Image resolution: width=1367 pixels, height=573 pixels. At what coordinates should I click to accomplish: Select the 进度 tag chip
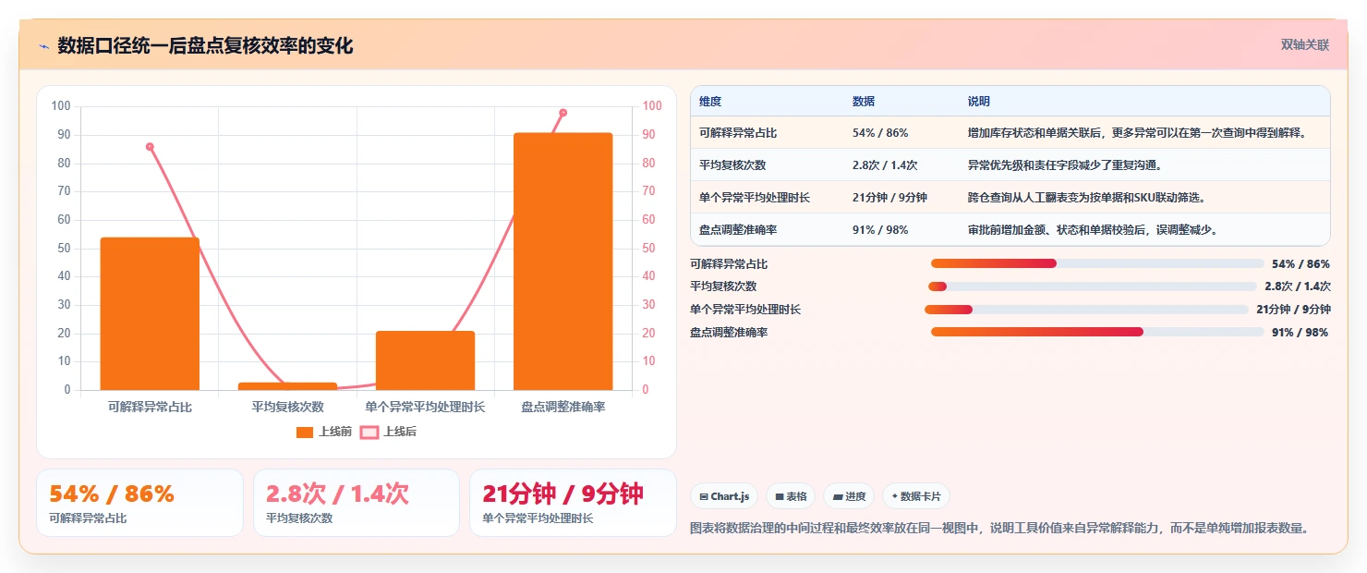tap(849, 496)
